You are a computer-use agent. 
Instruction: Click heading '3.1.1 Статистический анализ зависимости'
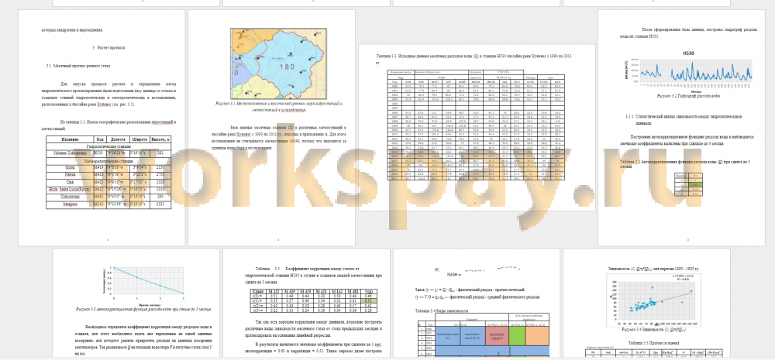[684, 119]
